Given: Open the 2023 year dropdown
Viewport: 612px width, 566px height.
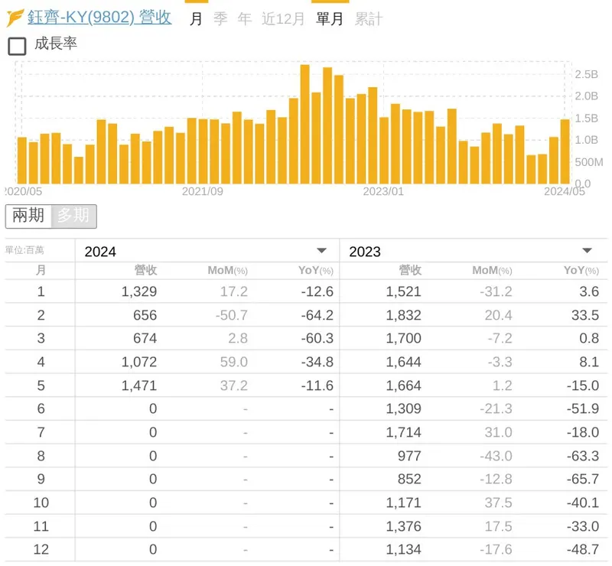Looking at the screenshot, I should tap(474, 251).
